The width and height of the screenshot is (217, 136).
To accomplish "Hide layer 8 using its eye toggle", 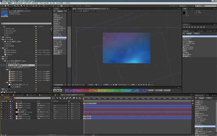I will [x=2, y=119].
